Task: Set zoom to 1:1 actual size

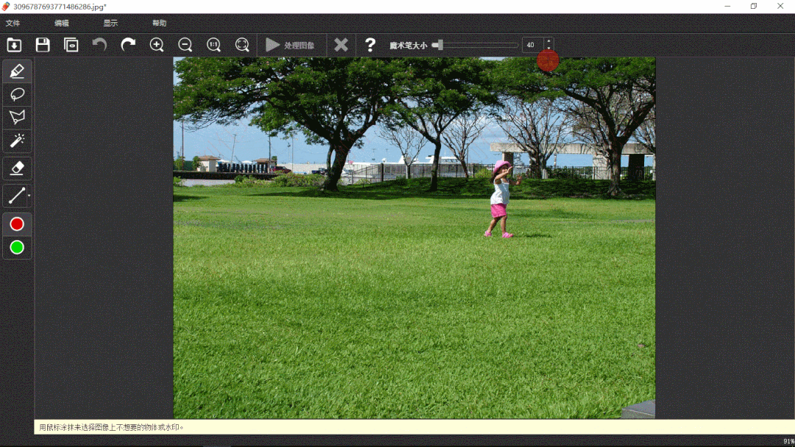Action: 213,45
